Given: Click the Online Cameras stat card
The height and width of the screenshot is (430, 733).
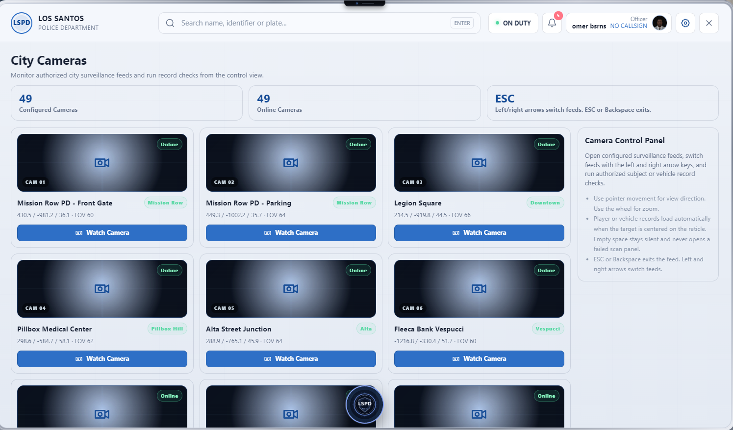Looking at the screenshot, I should click(x=365, y=103).
